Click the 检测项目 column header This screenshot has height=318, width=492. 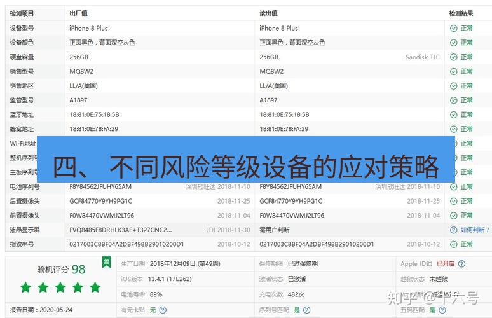[22, 13]
